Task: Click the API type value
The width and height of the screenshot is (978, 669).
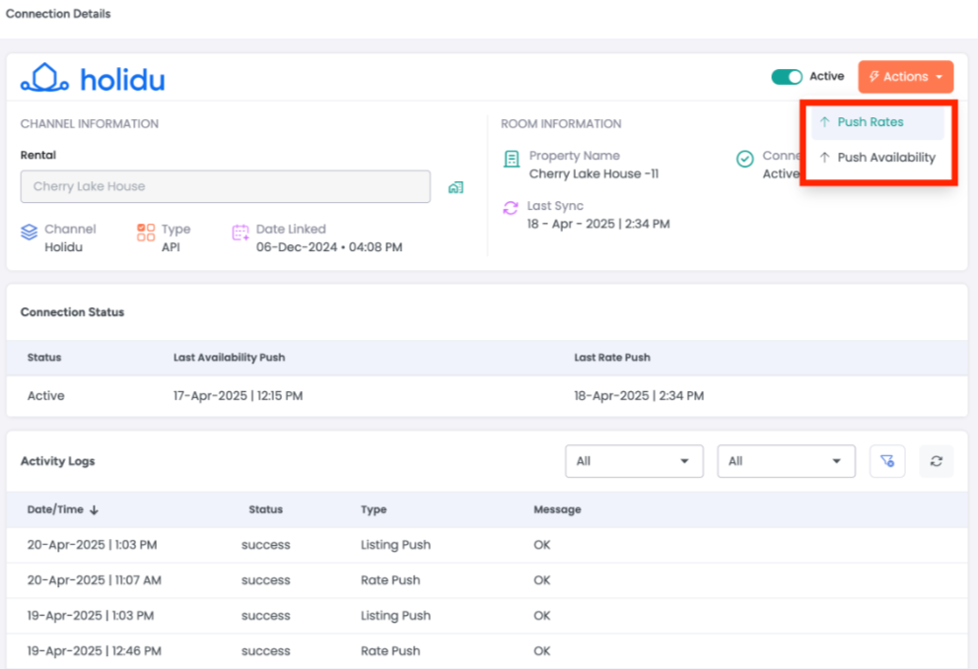Action: point(171,247)
